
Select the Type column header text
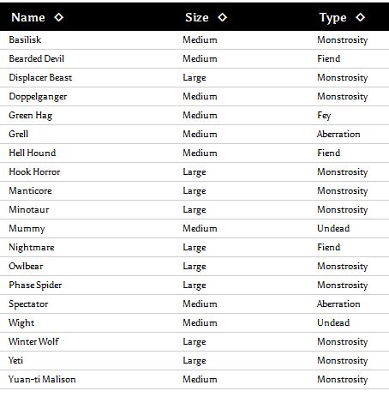coord(333,18)
